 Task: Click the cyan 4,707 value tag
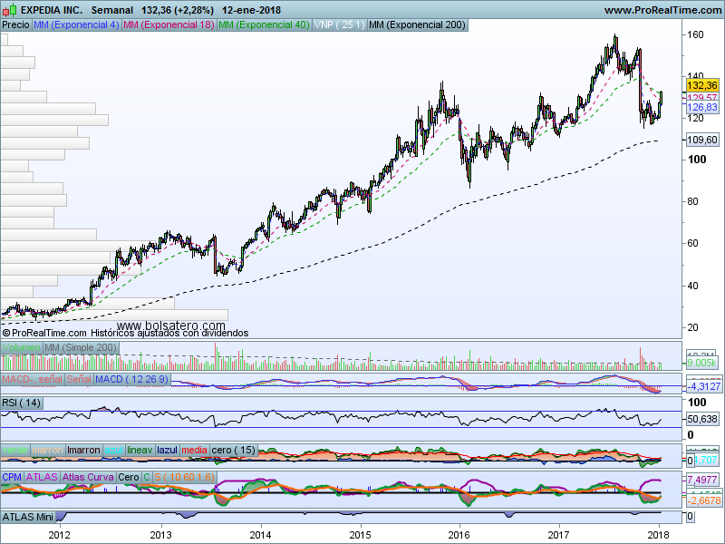coord(706,461)
